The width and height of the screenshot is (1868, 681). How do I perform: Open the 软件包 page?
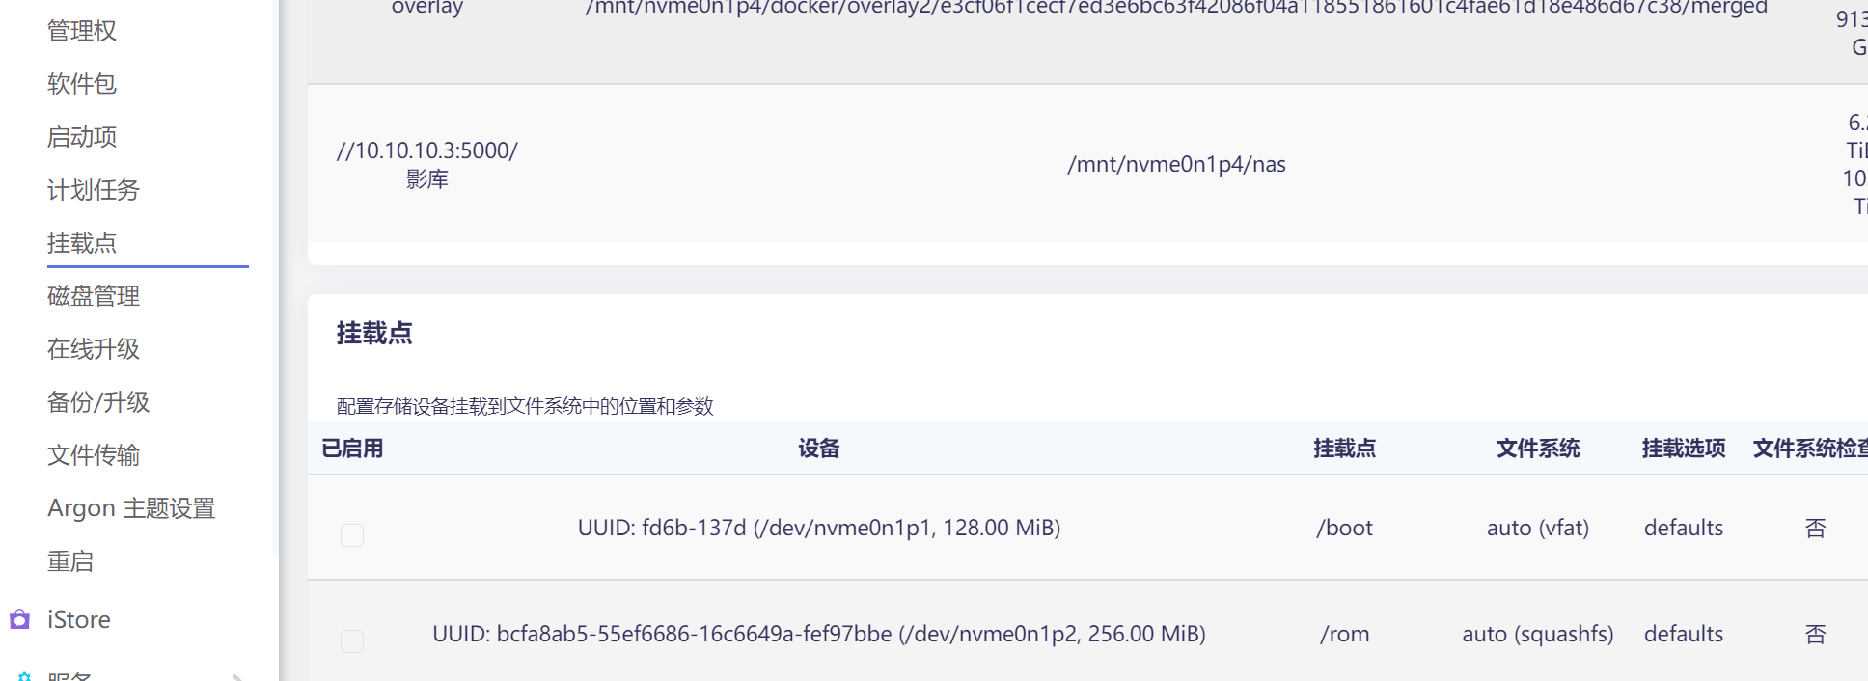[81, 84]
